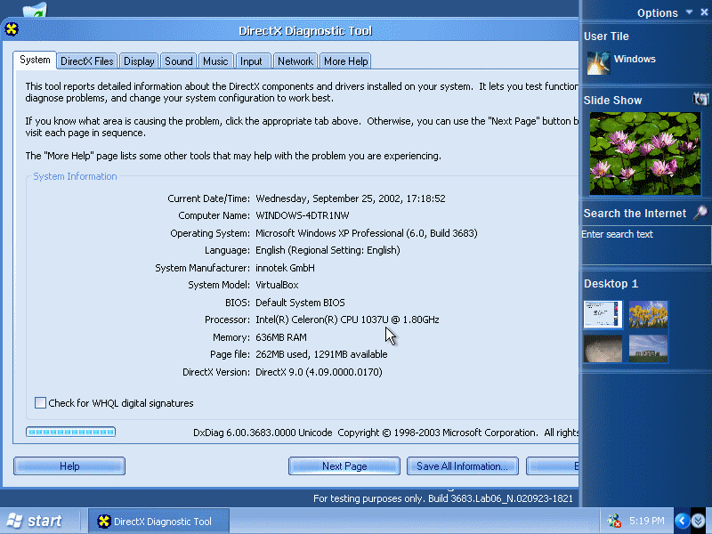
Task: Click '262MB used, 1291MB available' value
Action: tap(321, 354)
